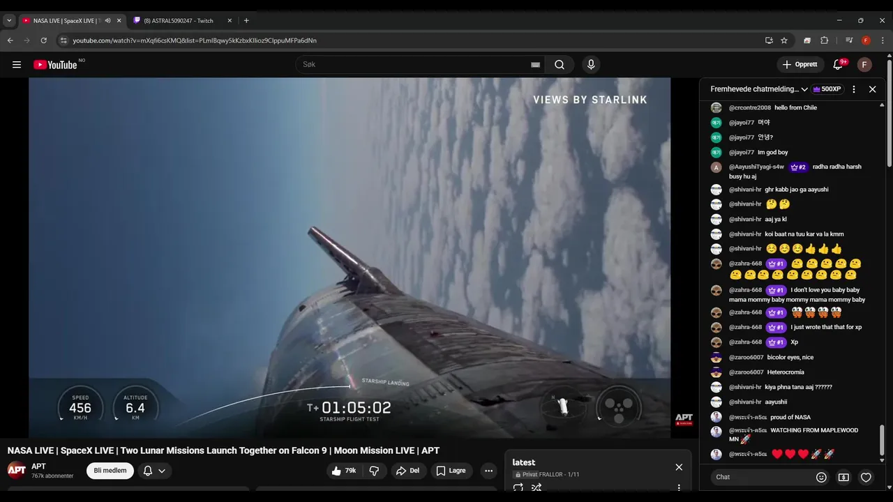893x502 pixels.
Task: Click the video player to pause
Action: pyautogui.click(x=350, y=257)
